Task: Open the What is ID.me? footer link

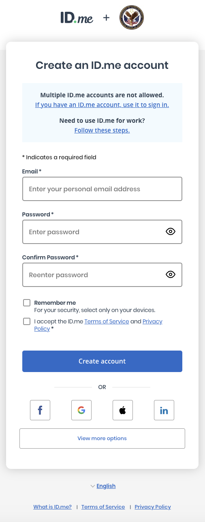Action: click(x=53, y=507)
